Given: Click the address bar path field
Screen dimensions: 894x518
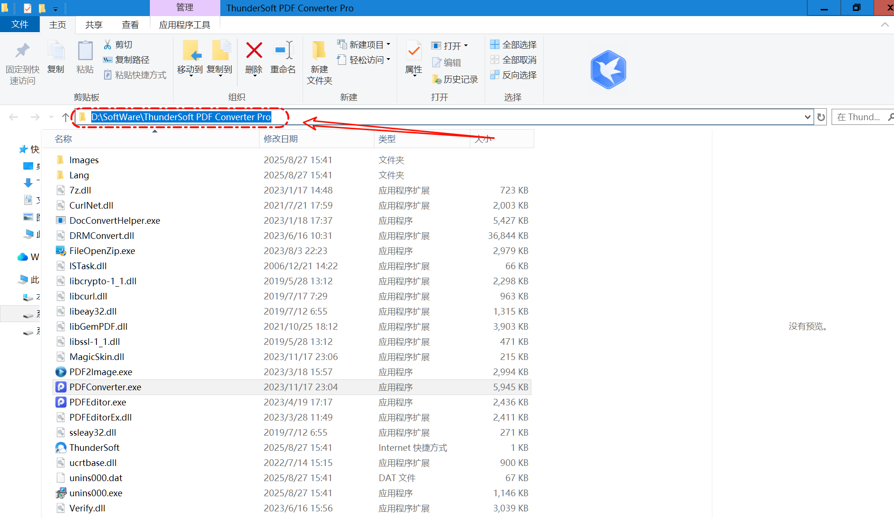Looking at the screenshot, I should [444, 117].
